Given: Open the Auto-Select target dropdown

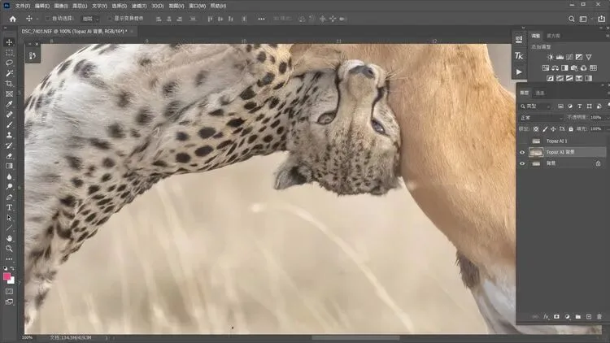Looking at the screenshot, I should [90, 19].
